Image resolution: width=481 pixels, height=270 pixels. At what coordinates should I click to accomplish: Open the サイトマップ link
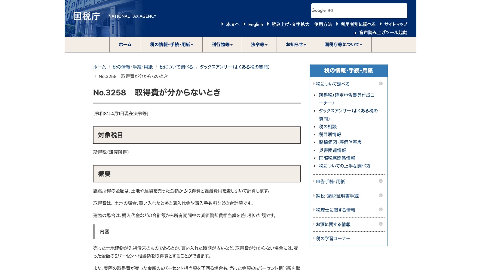396,24
